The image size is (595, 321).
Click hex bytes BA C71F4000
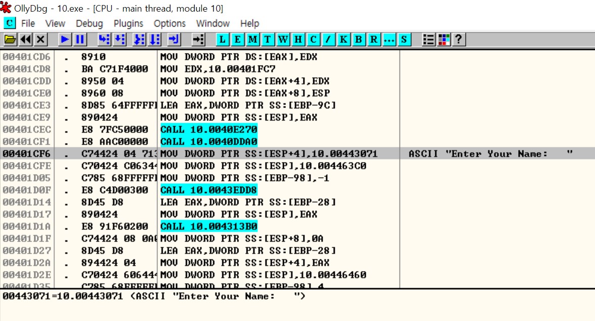click(x=115, y=69)
